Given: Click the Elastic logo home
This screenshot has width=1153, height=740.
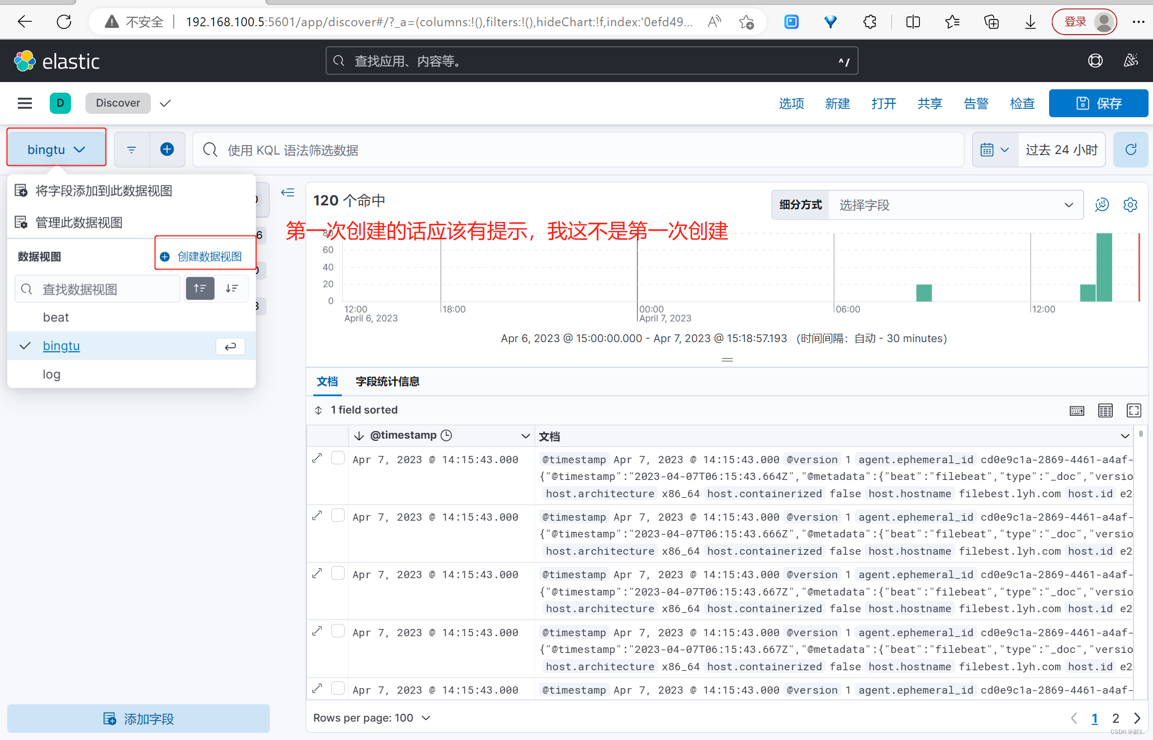Looking at the screenshot, I should pyautogui.click(x=56, y=61).
